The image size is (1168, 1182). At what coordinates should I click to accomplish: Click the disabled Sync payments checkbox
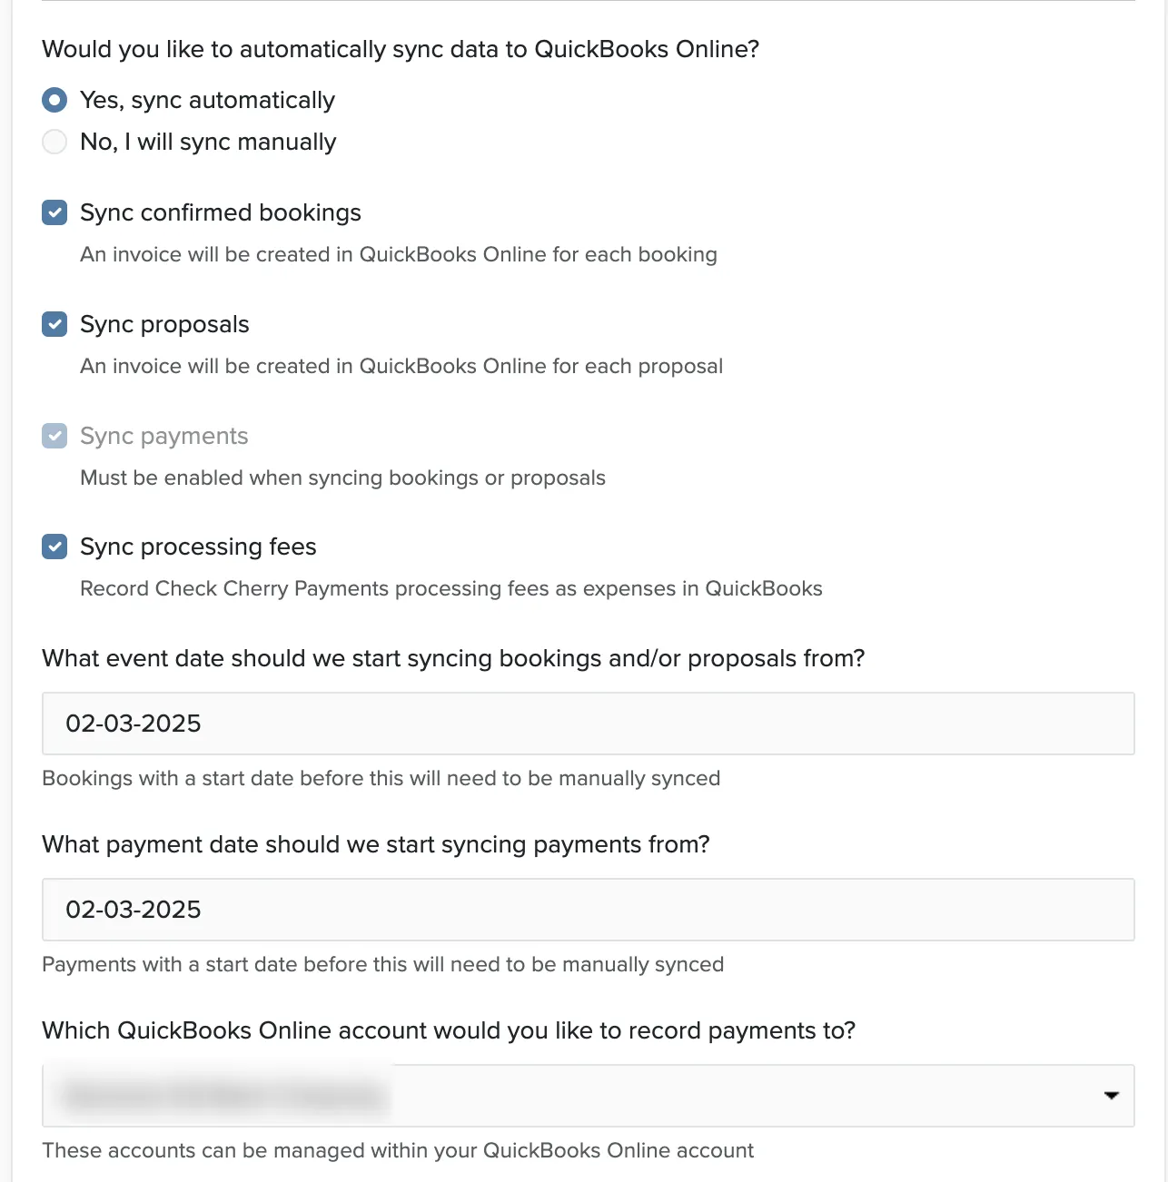pos(54,436)
